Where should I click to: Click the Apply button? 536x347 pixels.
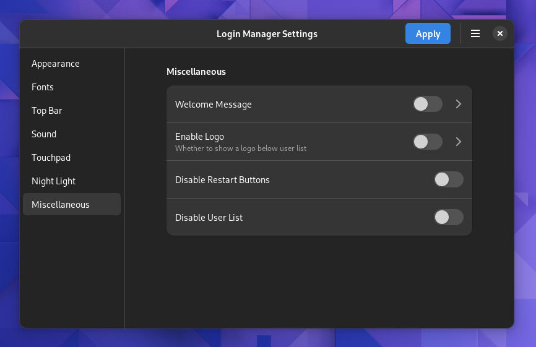pyautogui.click(x=428, y=33)
